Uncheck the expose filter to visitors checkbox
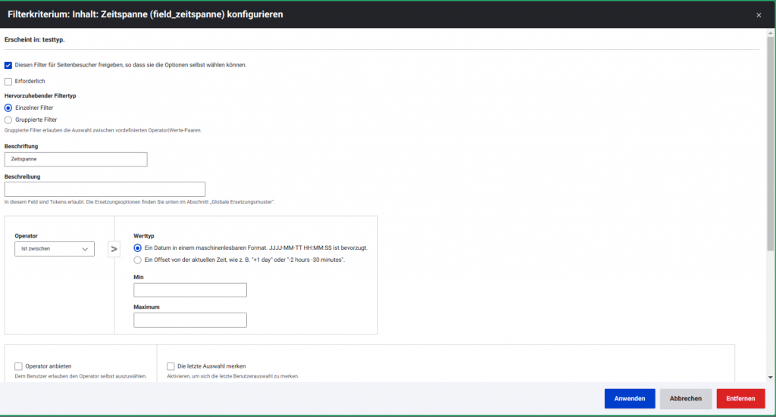The height and width of the screenshot is (417, 776). point(8,65)
